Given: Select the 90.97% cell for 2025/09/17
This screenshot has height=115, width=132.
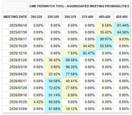Looking at the screenshot, I should pyautogui.click(x=105, y=39).
